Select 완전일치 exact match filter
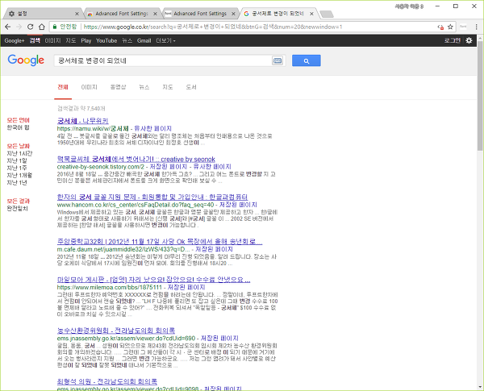 coord(17,209)
